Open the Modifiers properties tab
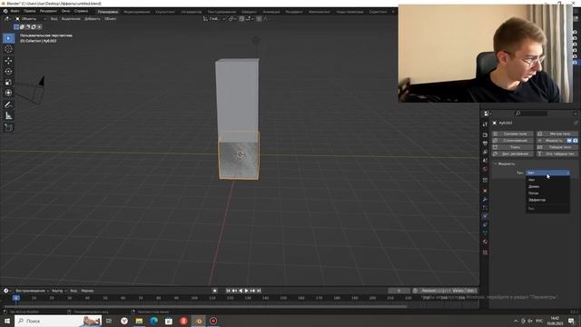The width and height of the screenshot is (581, 327). pos(485,200)
